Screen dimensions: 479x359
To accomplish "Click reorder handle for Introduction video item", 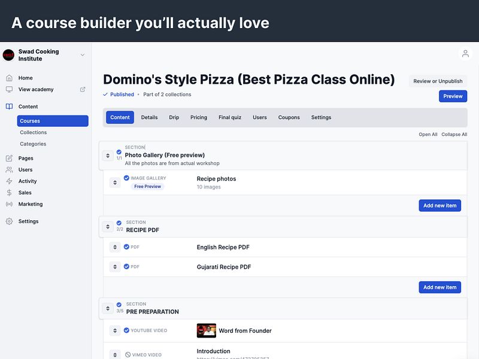I will pyautogui.click(x=115, y=354).
